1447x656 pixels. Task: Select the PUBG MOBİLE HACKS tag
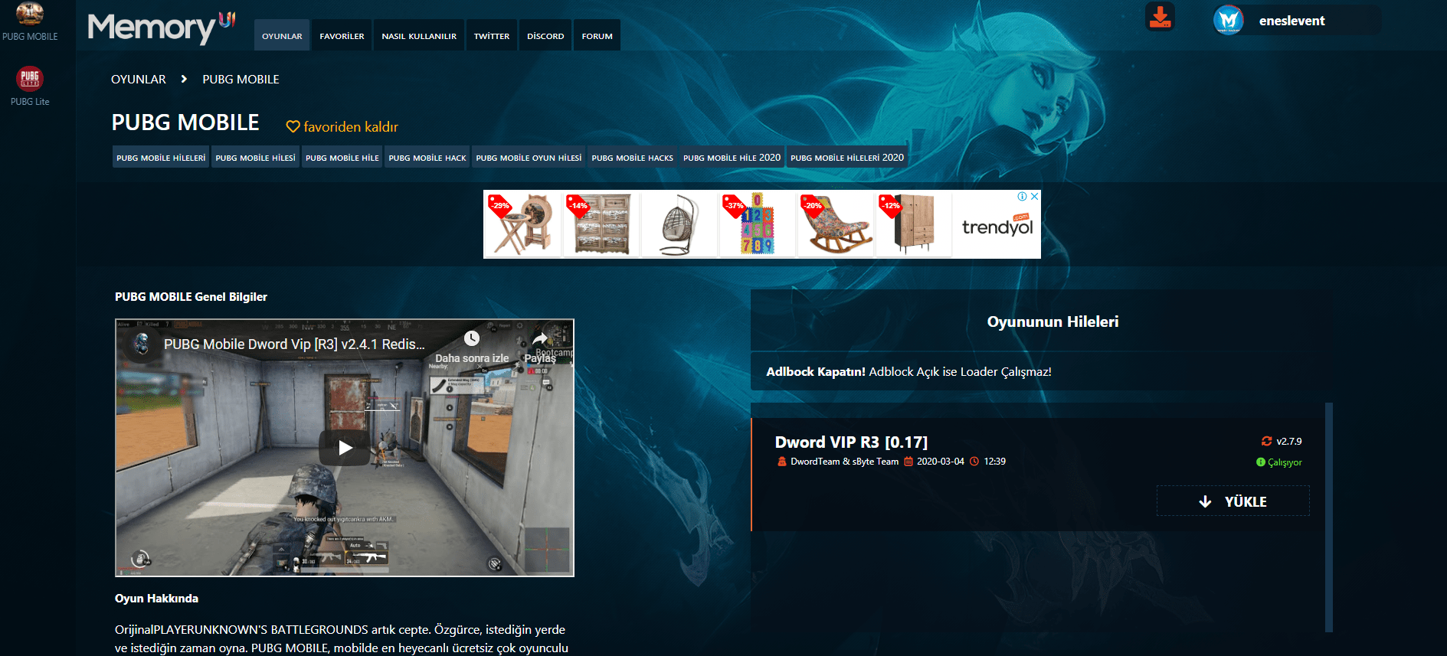632,158
